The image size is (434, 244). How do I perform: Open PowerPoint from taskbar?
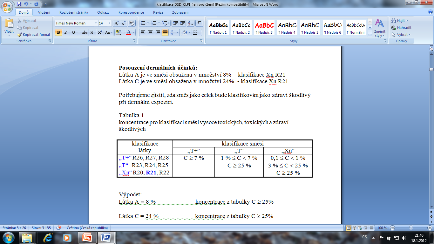point(87,238)
